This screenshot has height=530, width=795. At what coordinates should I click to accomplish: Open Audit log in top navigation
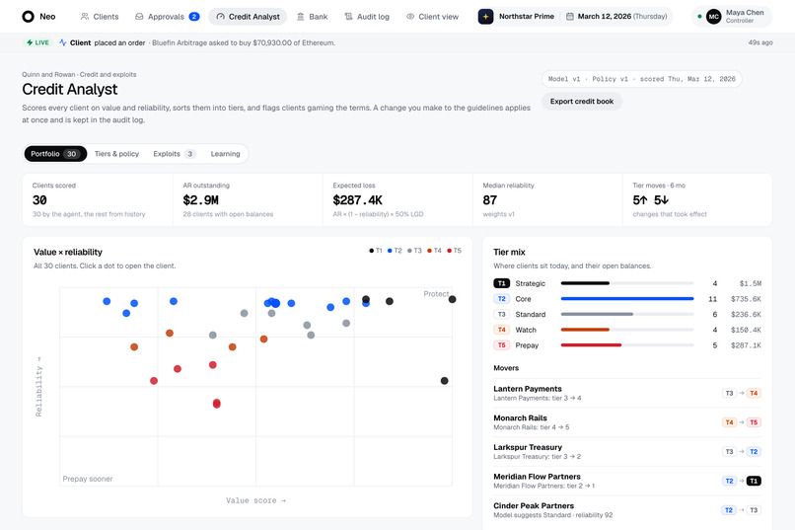(367, 17)
